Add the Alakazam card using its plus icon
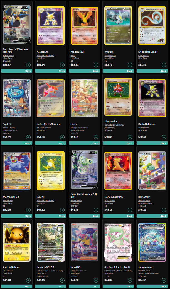 [62, 65]
